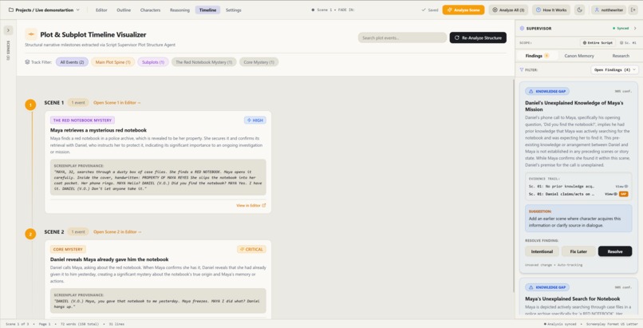Click the Plot Timeline Visualizer header icon

[31, 34]
